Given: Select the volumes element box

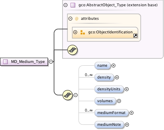Looking at the screenshot, I should 105,101.
